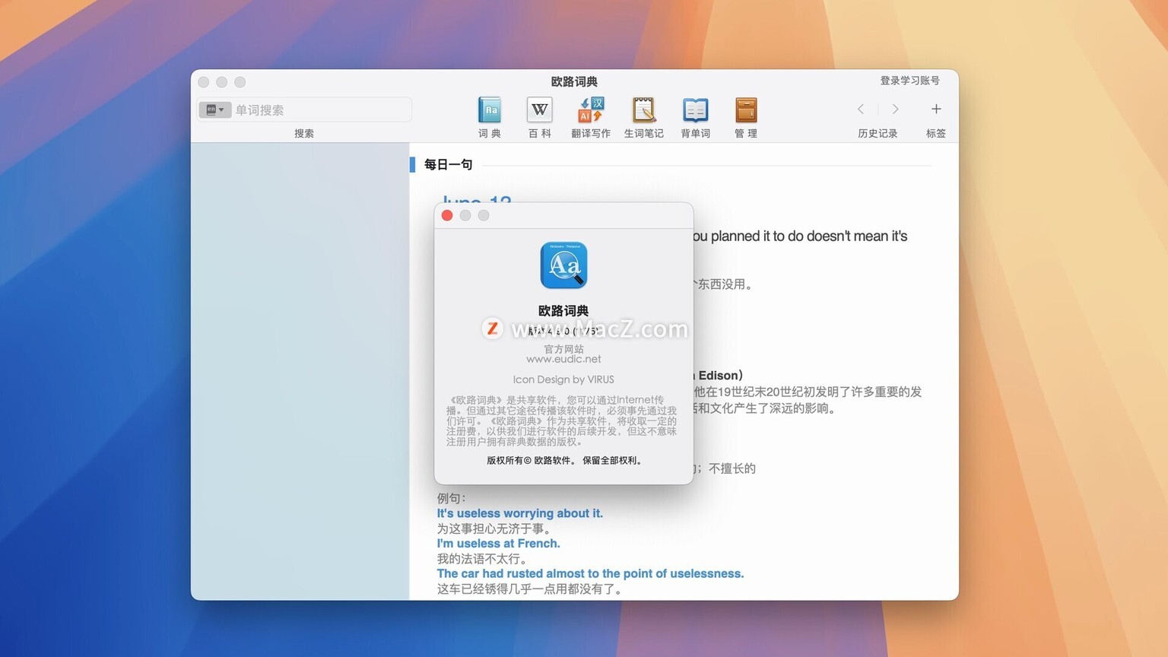Click the 官方网站 label in About dialog
This screenshot has height=657, width=1168.
pos(563,349)
